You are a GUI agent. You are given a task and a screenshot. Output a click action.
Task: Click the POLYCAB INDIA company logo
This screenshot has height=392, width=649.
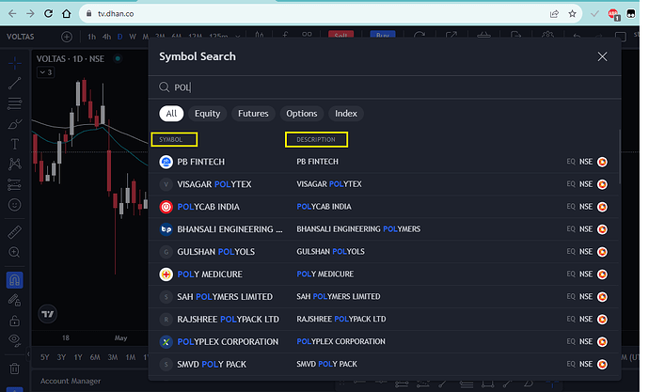coord(166,207)
